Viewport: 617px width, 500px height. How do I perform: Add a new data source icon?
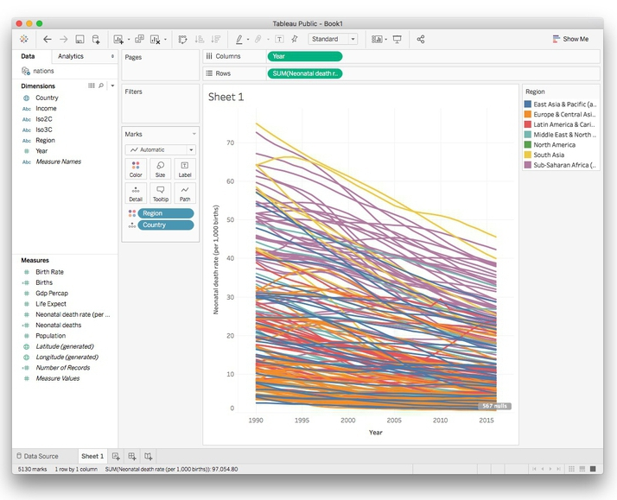96,39
